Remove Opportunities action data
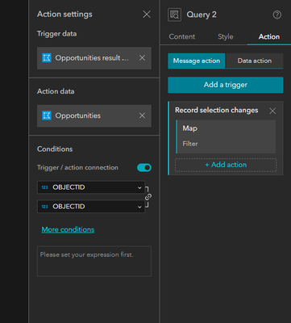Image resolution: width=291 pixels, height=323 pixels. click(x=142, y=115)
